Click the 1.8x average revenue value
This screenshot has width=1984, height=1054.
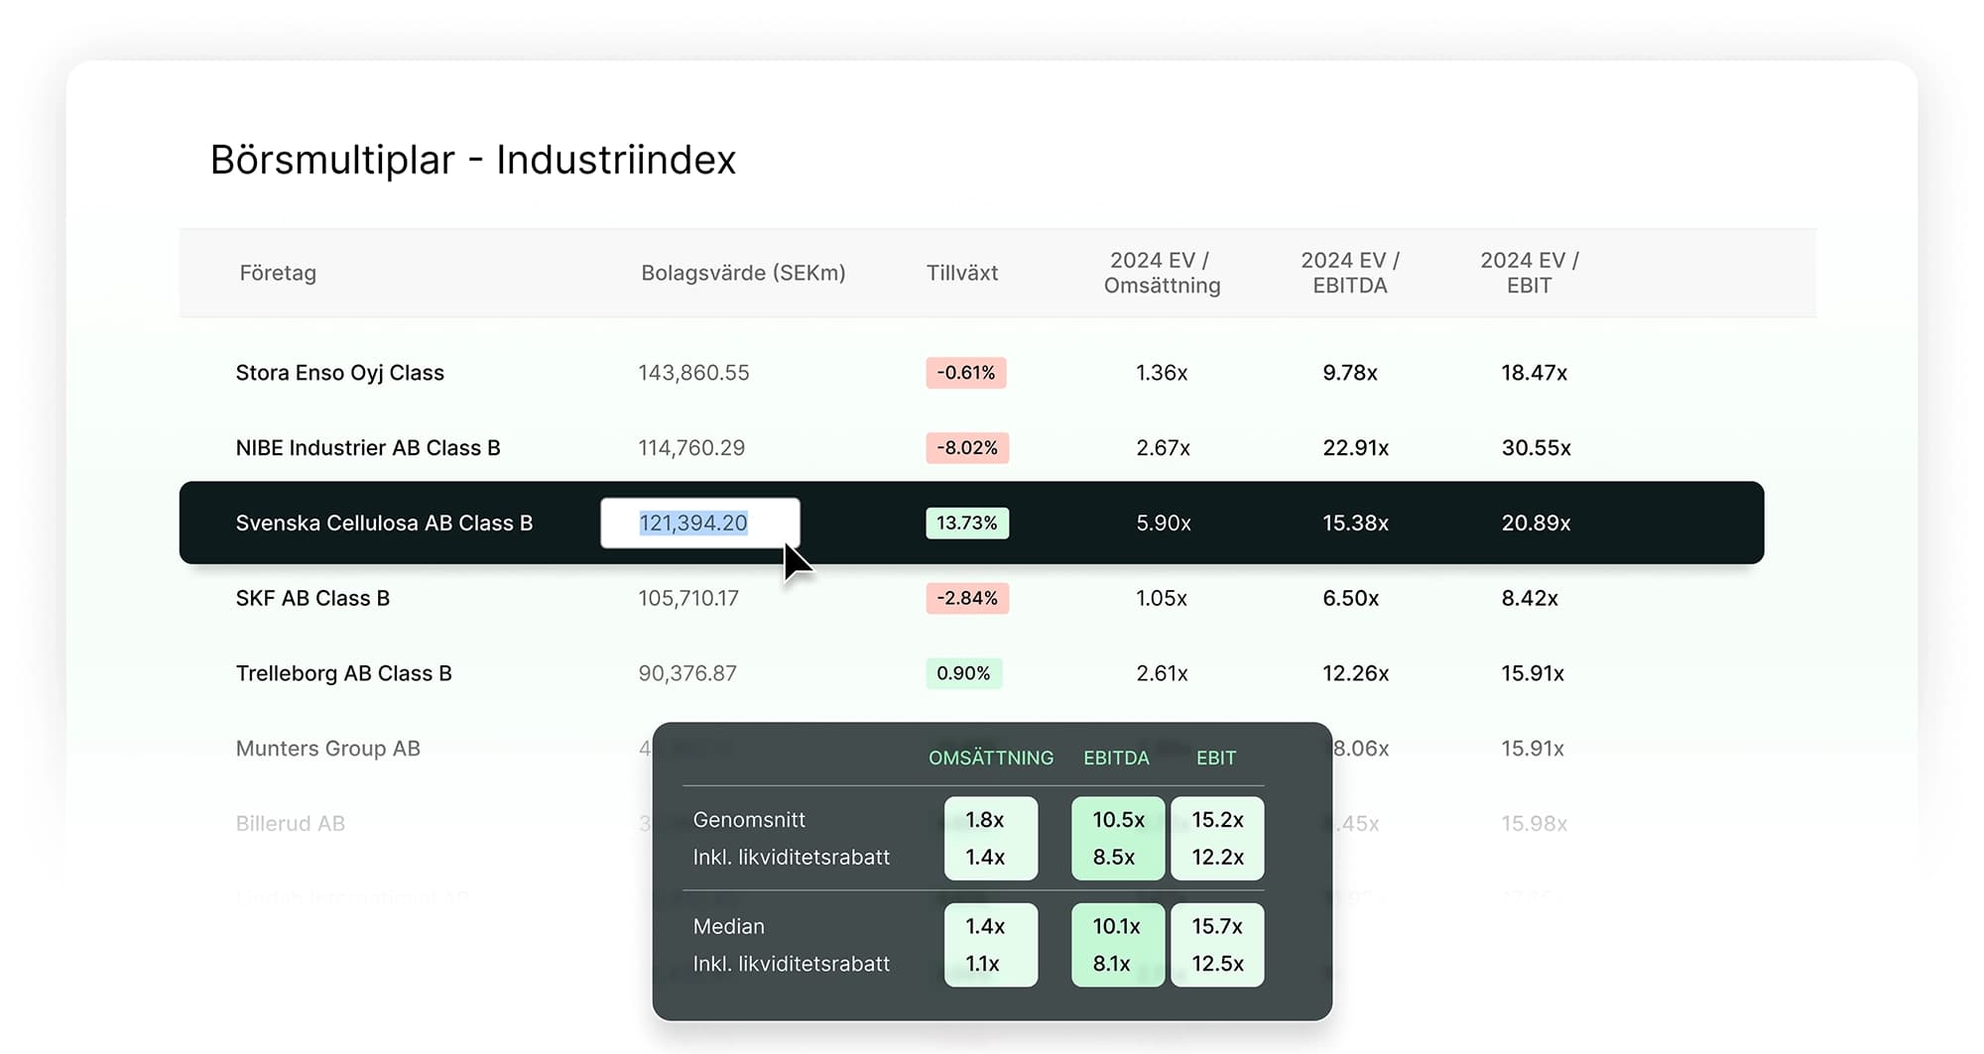[x=985, y=820]
